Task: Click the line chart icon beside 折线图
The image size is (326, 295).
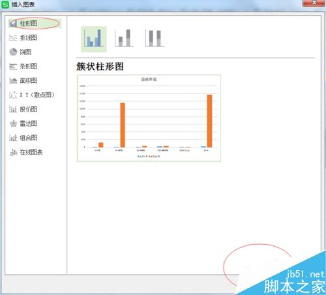Action: (x=13, y=38)
